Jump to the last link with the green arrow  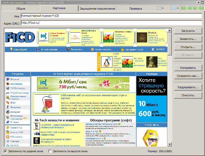(x=201, y=8)
